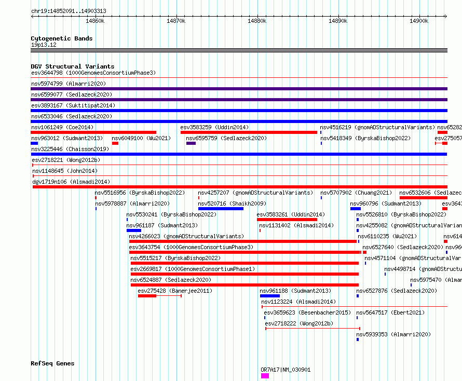462x381 pixels.
Task: Select the nsv5974799 (Almarri2020) purple bar
Action: [x=239, y=89]
